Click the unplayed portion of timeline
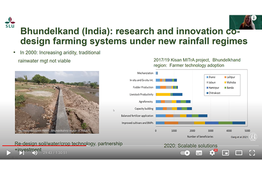The width and height of the screenshot is (262, 175). [172, 146]
